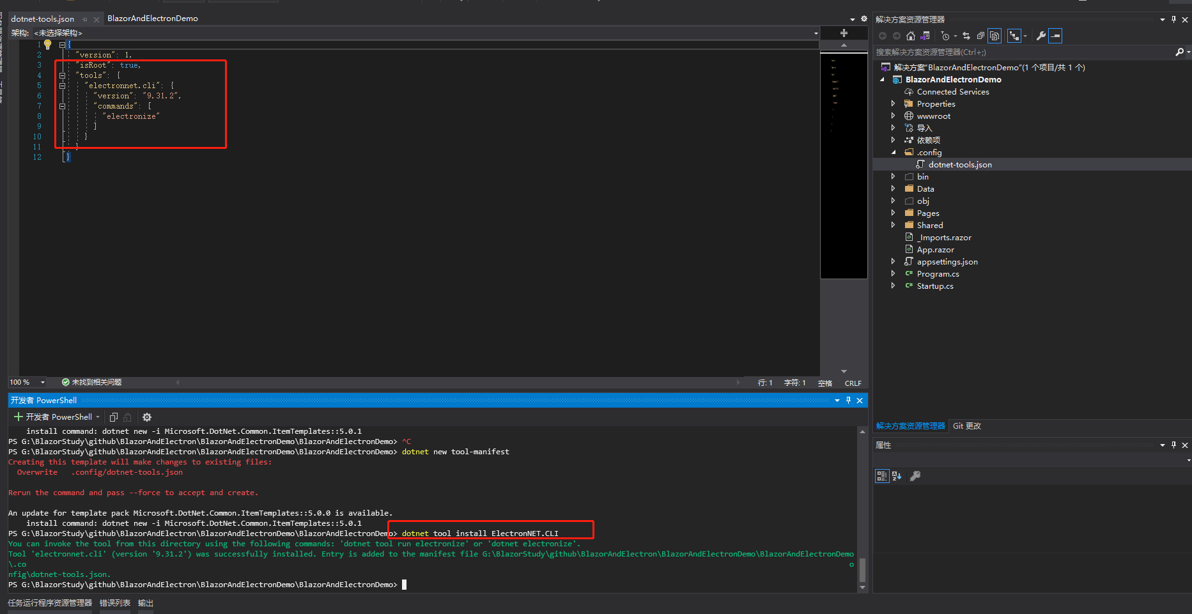
Task: Pin the PowerShell panel
Action: point(848,400)
